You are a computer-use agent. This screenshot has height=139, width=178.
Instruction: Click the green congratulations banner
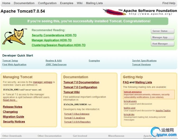pyautogui.click(x=89, y=21)
